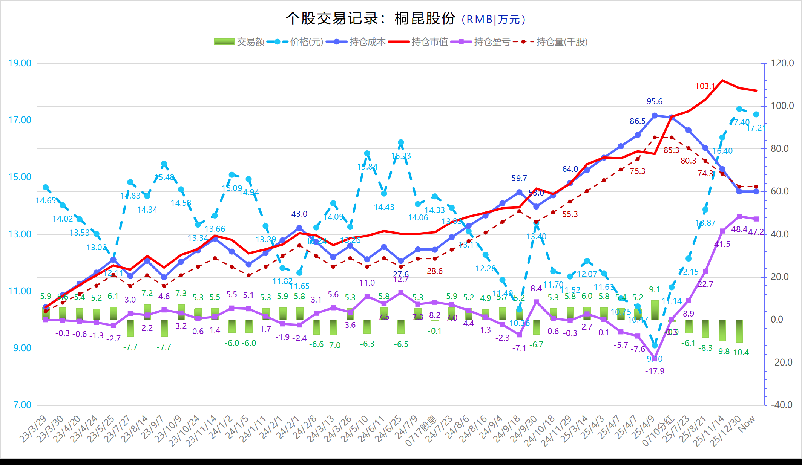Click the 120.0 right axis label
Viewport: 802px width, 465px height.
[782, 63]
